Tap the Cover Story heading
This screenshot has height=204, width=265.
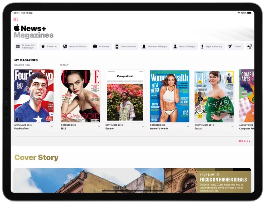36,157
